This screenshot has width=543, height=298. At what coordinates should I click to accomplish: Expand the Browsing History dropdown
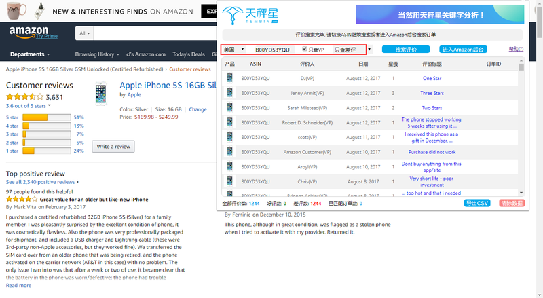pos(97,54)
